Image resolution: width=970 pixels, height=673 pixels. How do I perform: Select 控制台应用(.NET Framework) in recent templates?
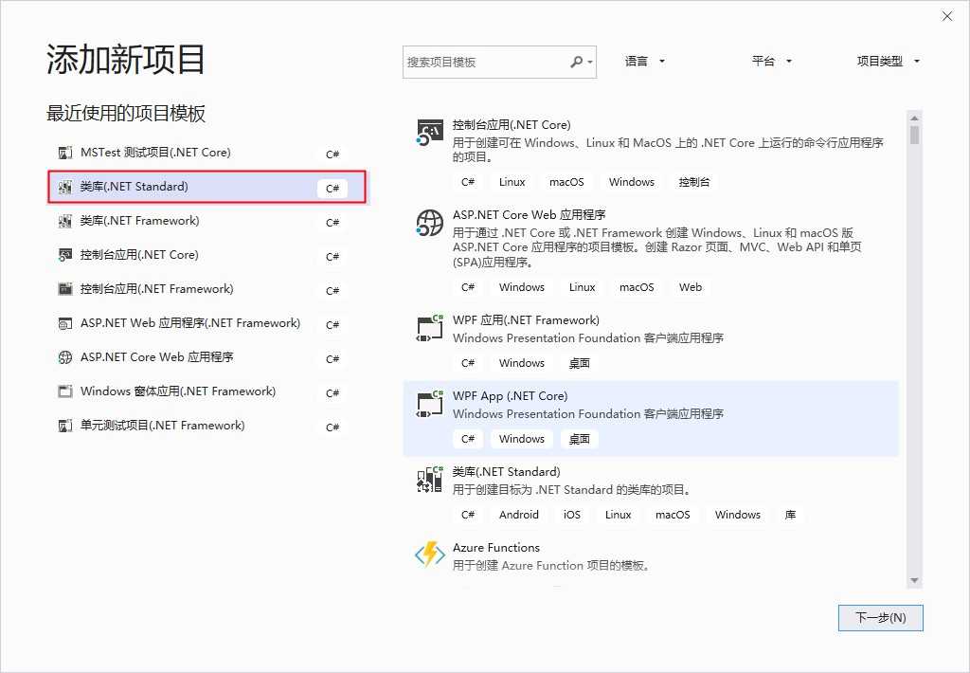coord(207,289)
